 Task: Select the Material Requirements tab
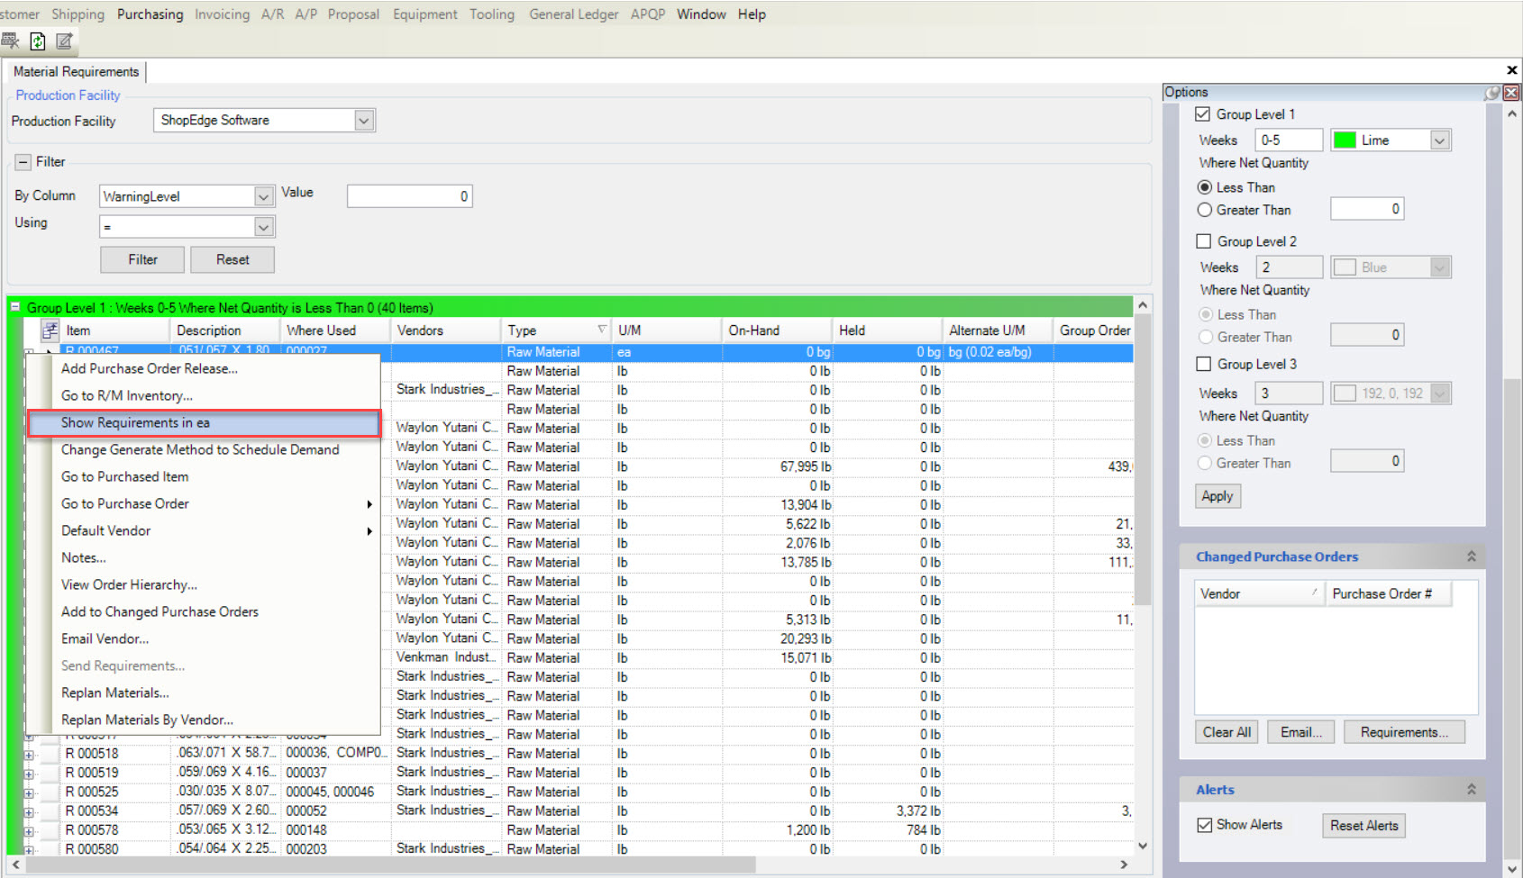[76, 71]
